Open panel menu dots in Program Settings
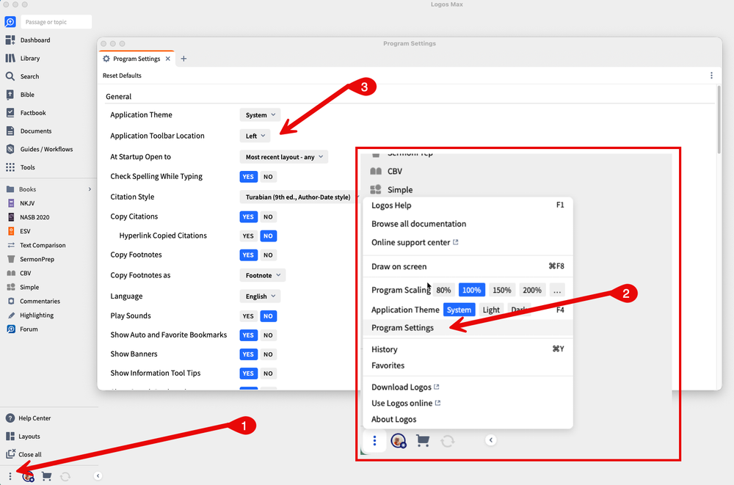734x485 pixels. pos(711,76)
